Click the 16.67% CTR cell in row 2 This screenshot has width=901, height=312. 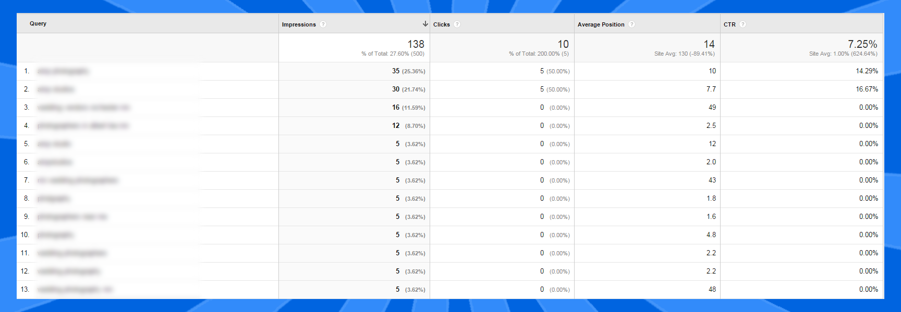point(867,89)
